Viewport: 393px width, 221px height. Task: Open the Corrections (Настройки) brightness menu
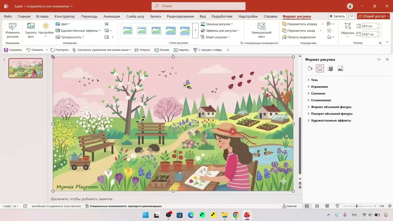coord(46,30)
